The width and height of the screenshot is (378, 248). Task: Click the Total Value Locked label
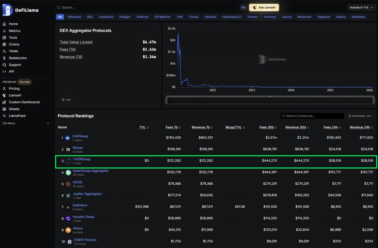(76, 42)
